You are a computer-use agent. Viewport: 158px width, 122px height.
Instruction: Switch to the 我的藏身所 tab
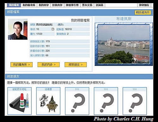pyautogui.click(x=29, y=5)
